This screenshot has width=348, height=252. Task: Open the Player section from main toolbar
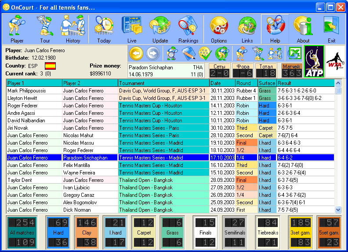[x=17, y=29]
